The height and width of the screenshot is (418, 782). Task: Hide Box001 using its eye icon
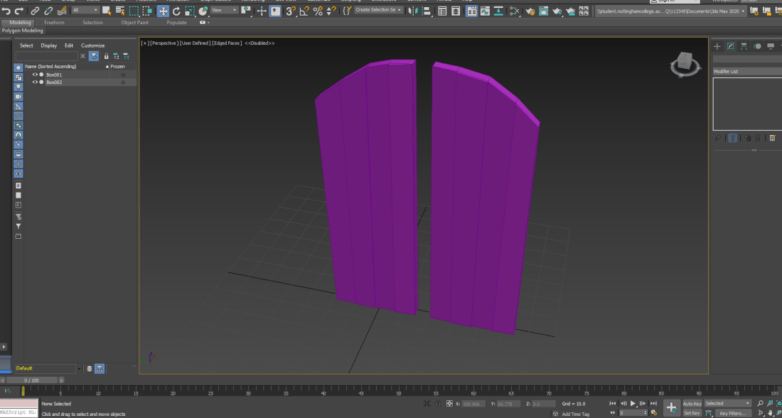coord(35,75)
